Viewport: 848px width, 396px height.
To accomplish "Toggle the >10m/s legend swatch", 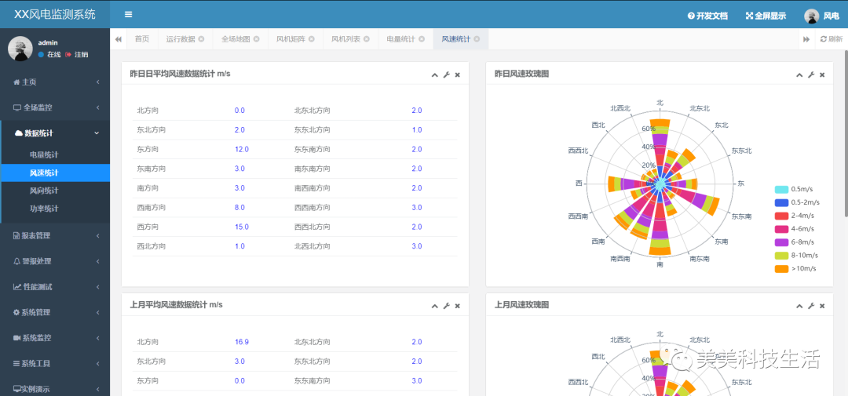I will pos(781,268).
